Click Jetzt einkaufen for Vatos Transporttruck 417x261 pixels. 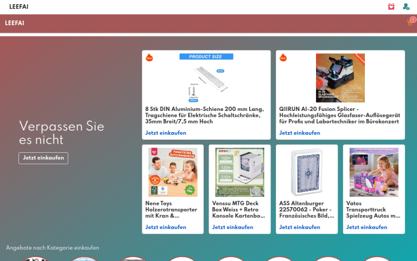point(367,227)
